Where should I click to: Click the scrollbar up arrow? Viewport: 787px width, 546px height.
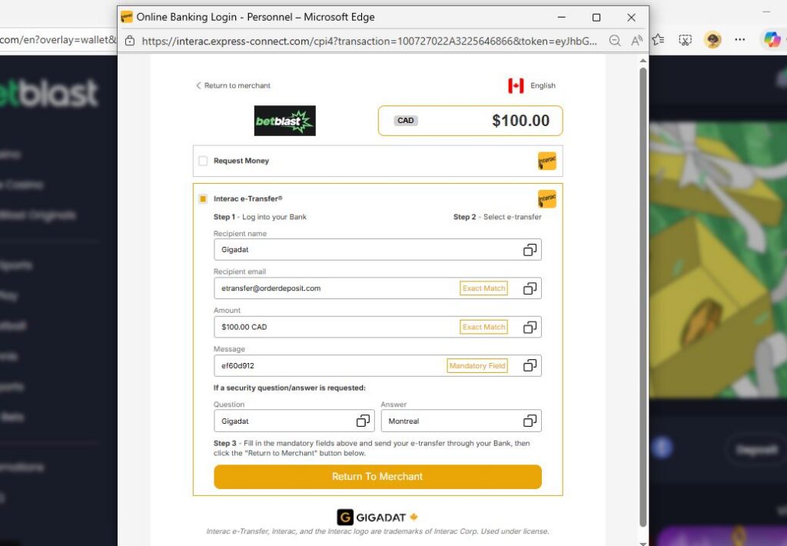pos(643,60)
